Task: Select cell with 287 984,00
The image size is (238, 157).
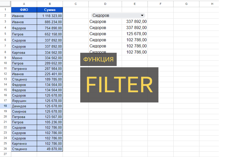Action: click(x=50, y=69)
